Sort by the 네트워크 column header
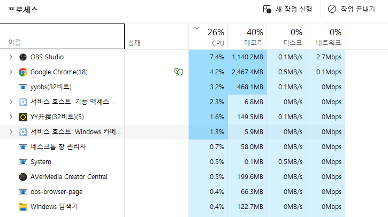 (325, 36)
